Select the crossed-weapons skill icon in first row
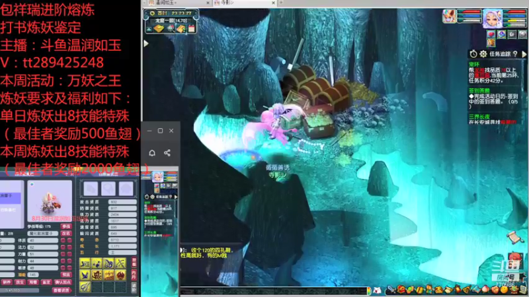The height and width of the screenshot is (297, 529). tap(120, 263)
